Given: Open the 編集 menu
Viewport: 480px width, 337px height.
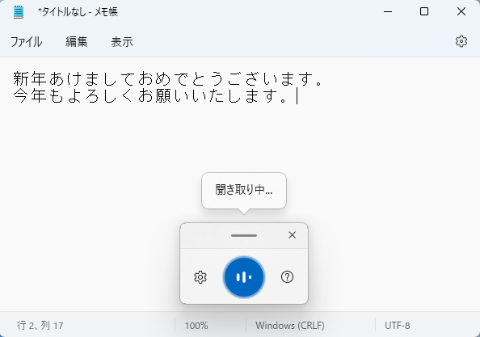Looking at the screenshot, I should [x=77, y=42].
